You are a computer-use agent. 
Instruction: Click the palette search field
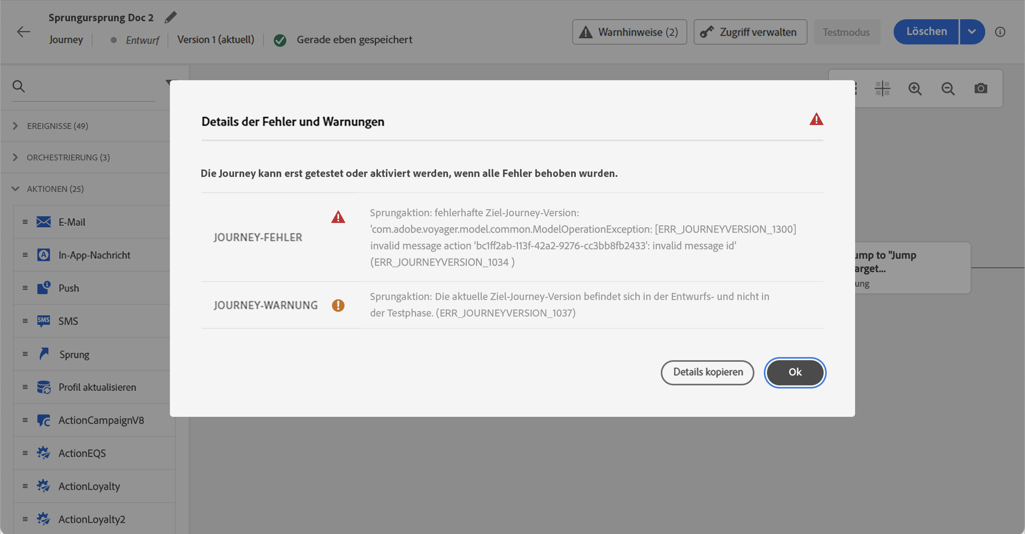click(92, 87)
